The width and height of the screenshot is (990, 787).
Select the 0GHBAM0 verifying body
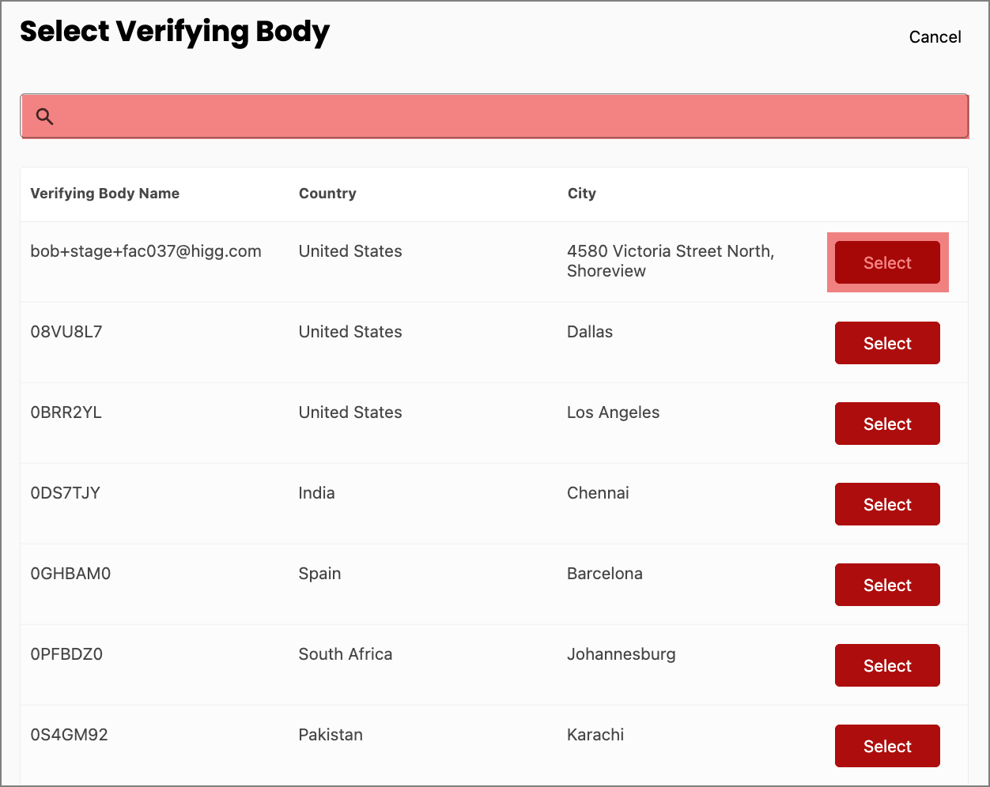(x=887, y=585)
